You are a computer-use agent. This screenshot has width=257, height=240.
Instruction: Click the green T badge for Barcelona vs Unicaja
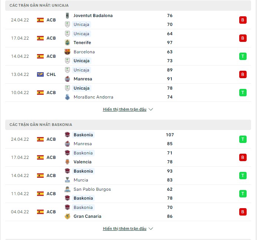[x=243, y=56]
